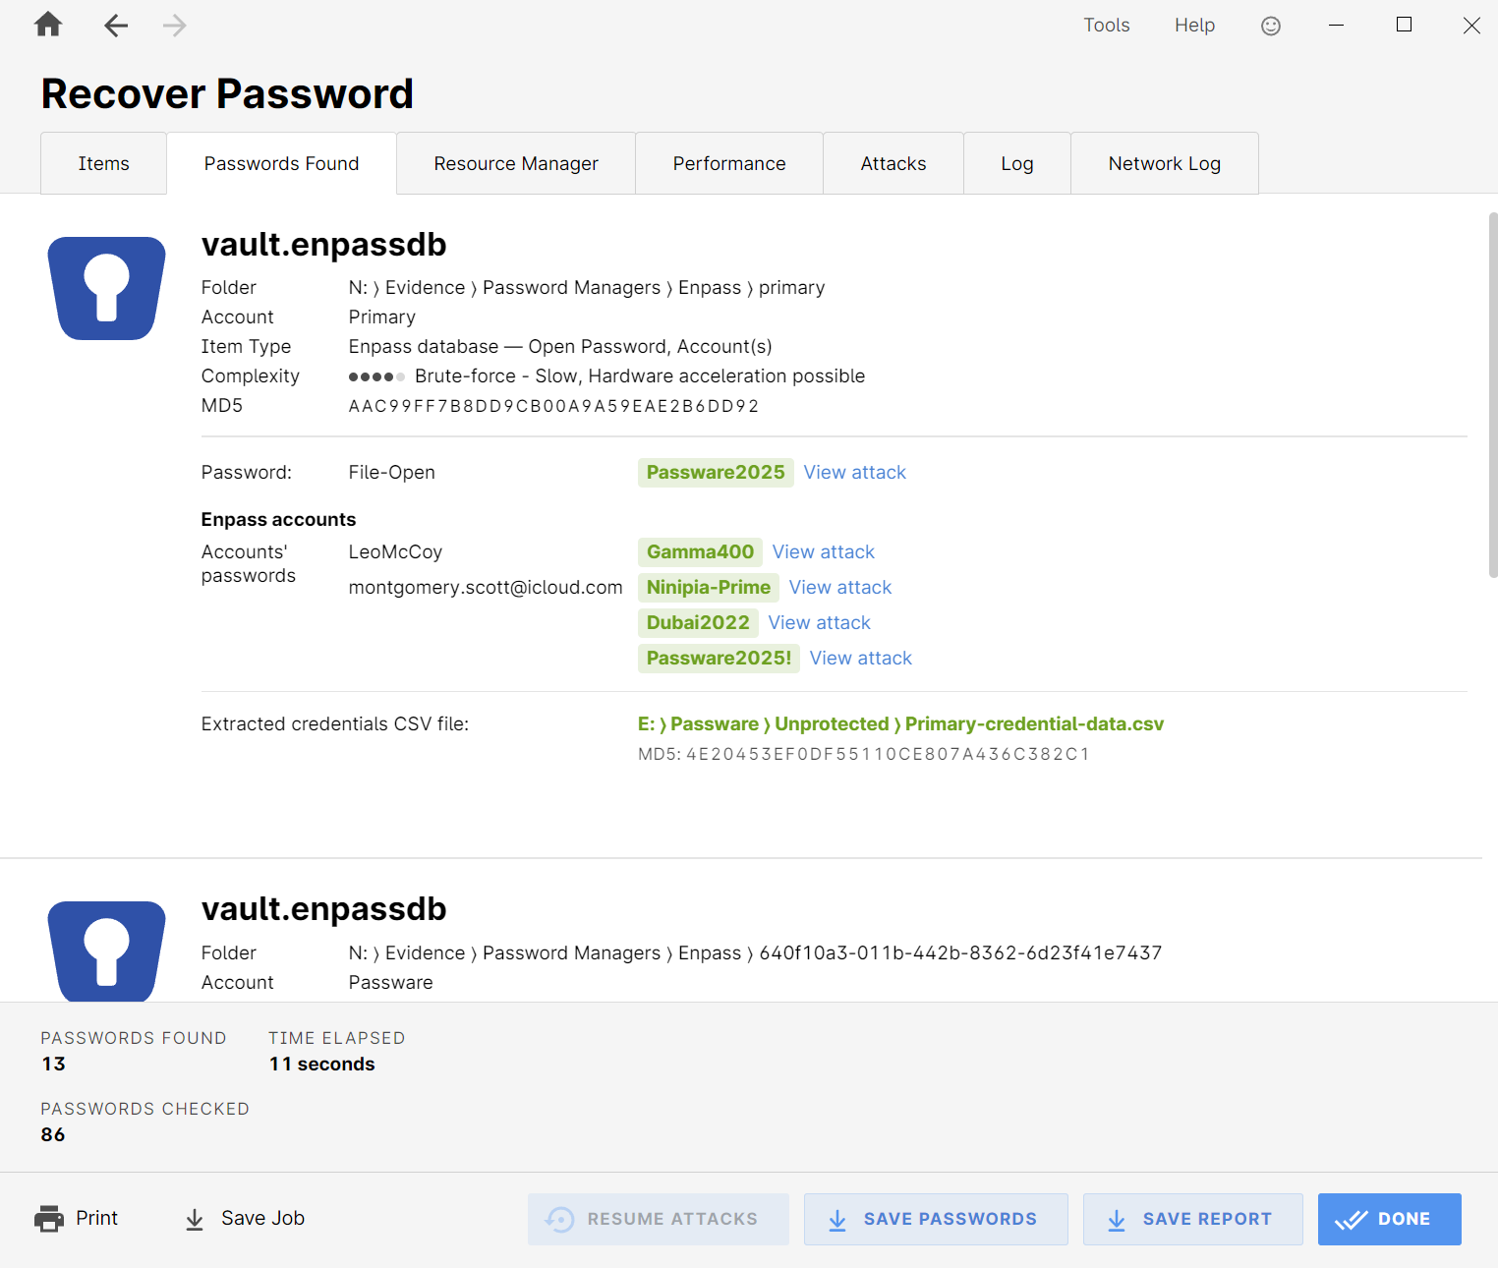Click View attack beside Gamma400
Screen dimensions: 1498x1268
tap(823, 551)
